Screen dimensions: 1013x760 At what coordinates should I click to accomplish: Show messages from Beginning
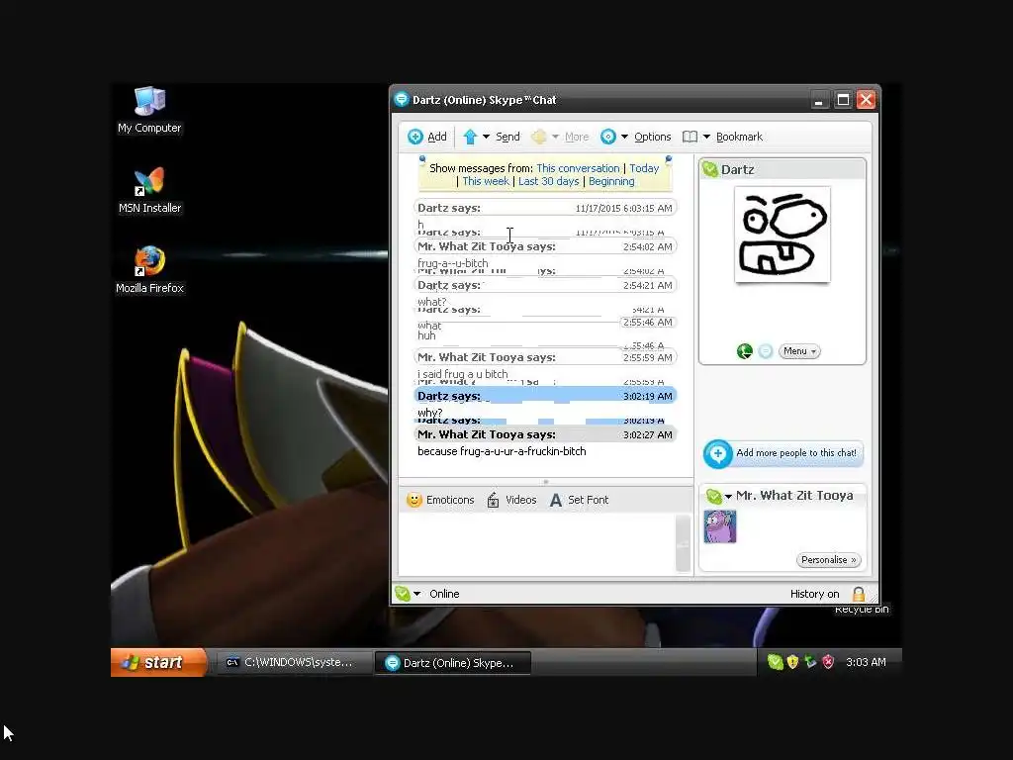click(x=611, y=181)
